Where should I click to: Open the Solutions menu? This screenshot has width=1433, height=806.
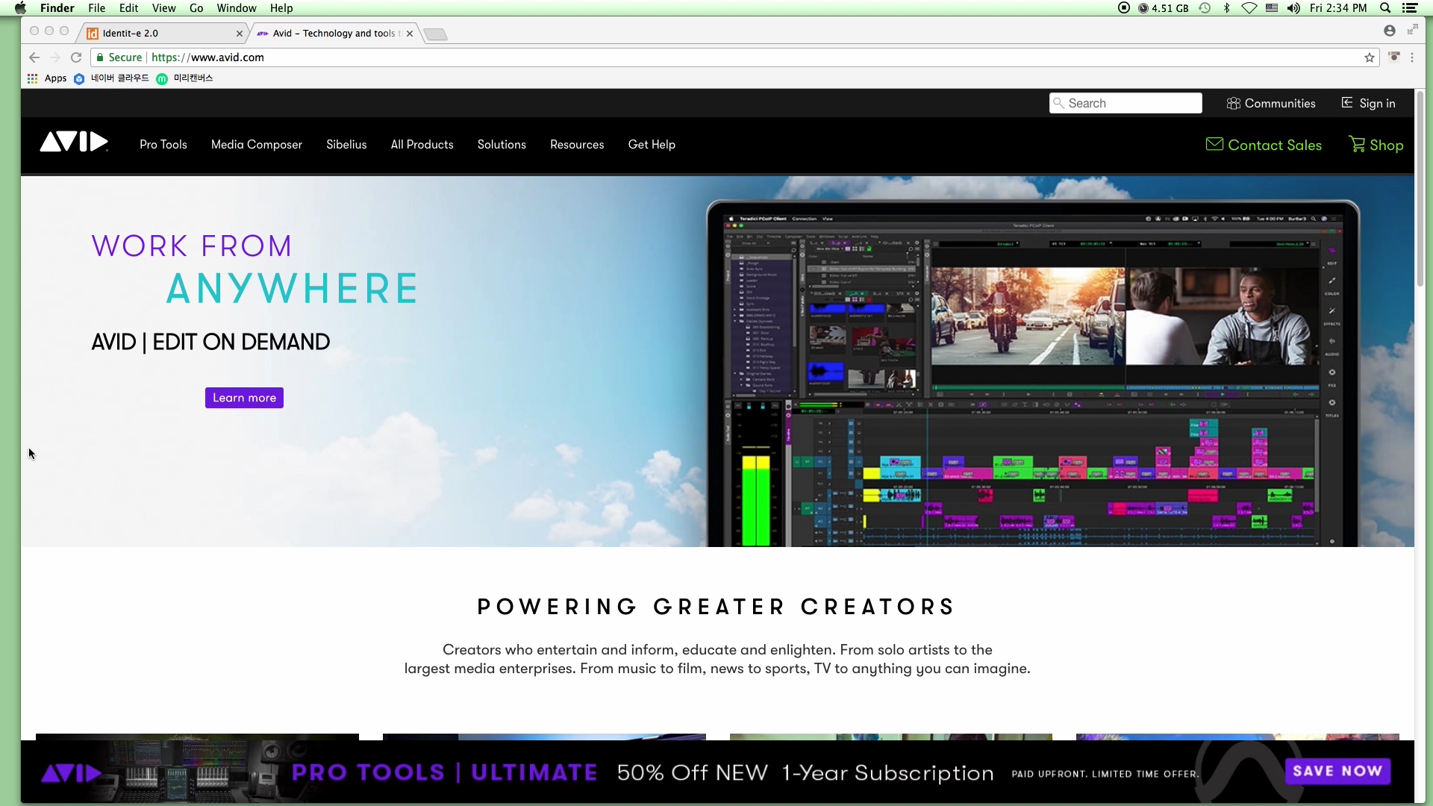(502, 145)
